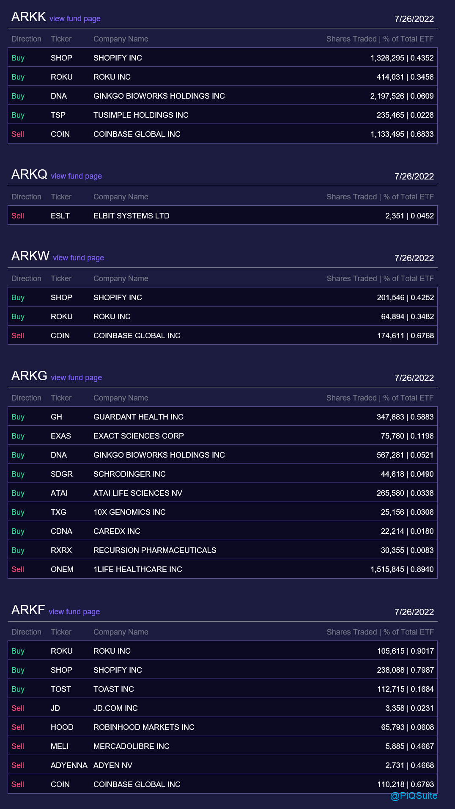This screenshot has height=809, width=455.
Task: Click the ARKW fund heading
Action: point(30,256)
